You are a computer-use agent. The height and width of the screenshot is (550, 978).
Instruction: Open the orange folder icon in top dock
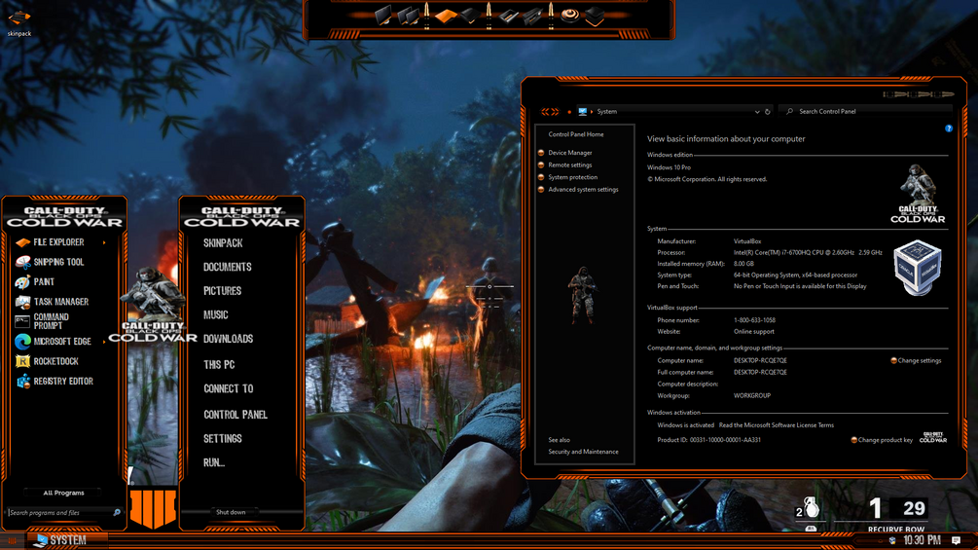pos(446,16)
